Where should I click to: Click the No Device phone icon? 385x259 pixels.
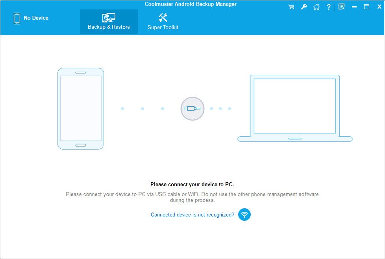tap(17, 18)
